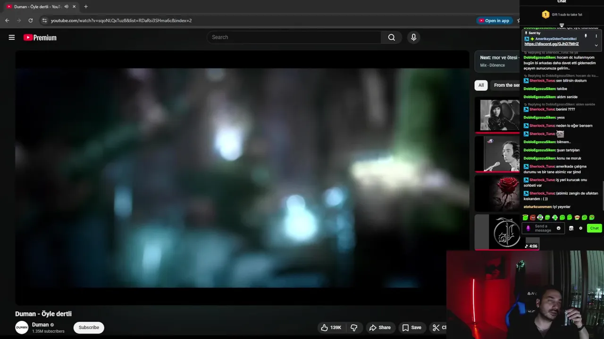
Task: Like the video with 139K thumbs up
Action: (331, 327)
